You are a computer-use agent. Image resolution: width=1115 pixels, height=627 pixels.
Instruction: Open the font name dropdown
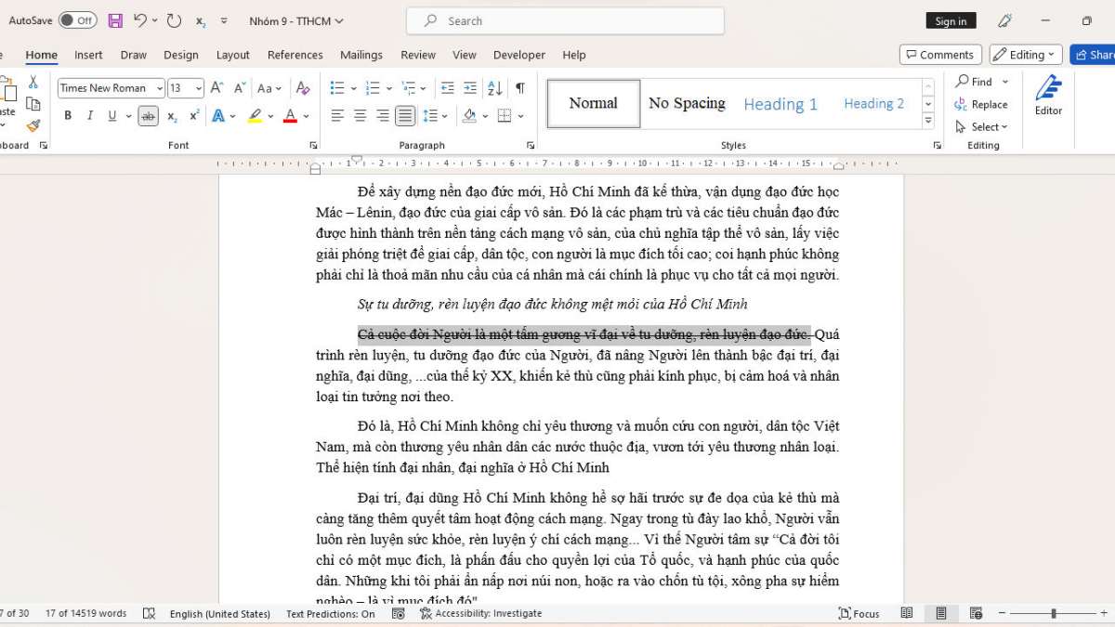(x=159, y=88)
